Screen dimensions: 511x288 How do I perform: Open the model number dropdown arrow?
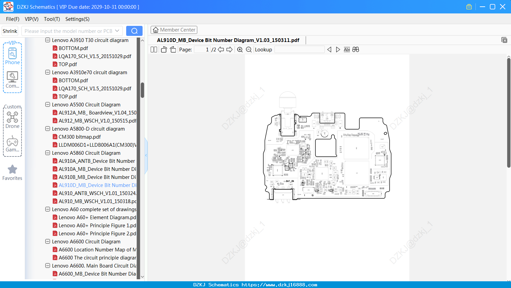click(117, 31)
